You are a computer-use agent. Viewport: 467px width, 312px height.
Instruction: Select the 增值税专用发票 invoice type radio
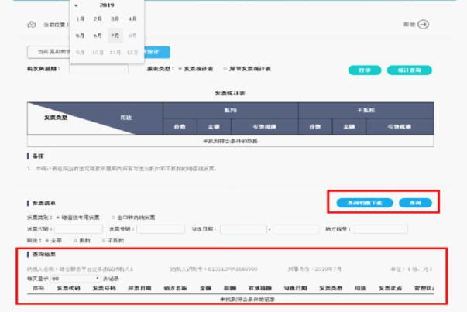click(58, 218)
